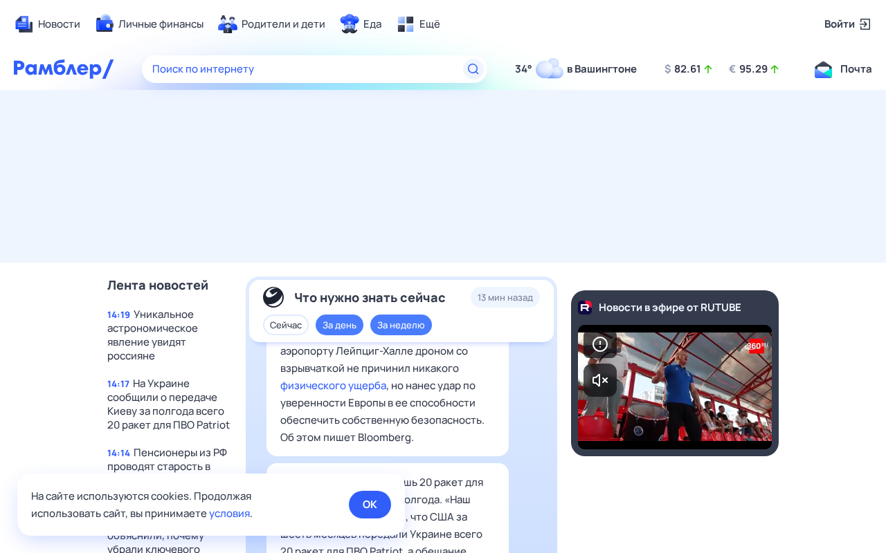886x553 pixels.
Task: Click the euro rate 95.29
Action: [x=753, y=69]
